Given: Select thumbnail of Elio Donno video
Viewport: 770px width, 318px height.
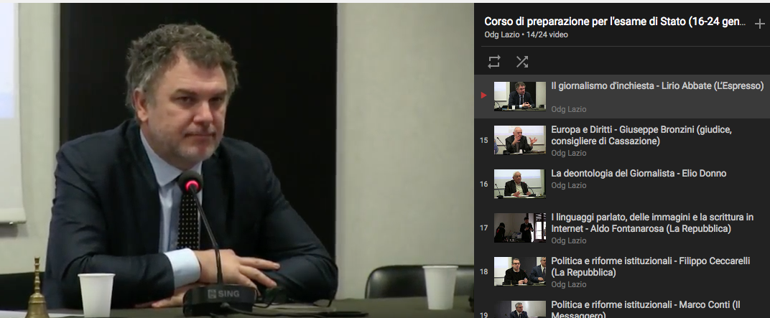Looking at the screenshot, I should [x=519, y=184].
